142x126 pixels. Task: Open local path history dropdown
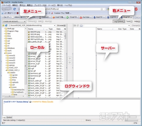coord(54,26)
